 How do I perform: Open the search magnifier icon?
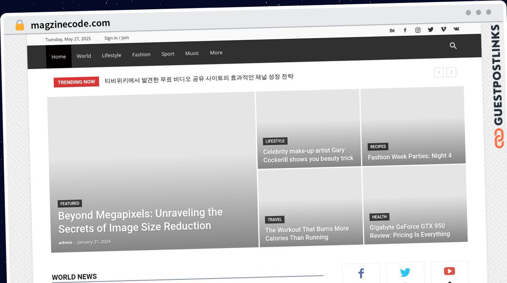[x=453, y=46]
